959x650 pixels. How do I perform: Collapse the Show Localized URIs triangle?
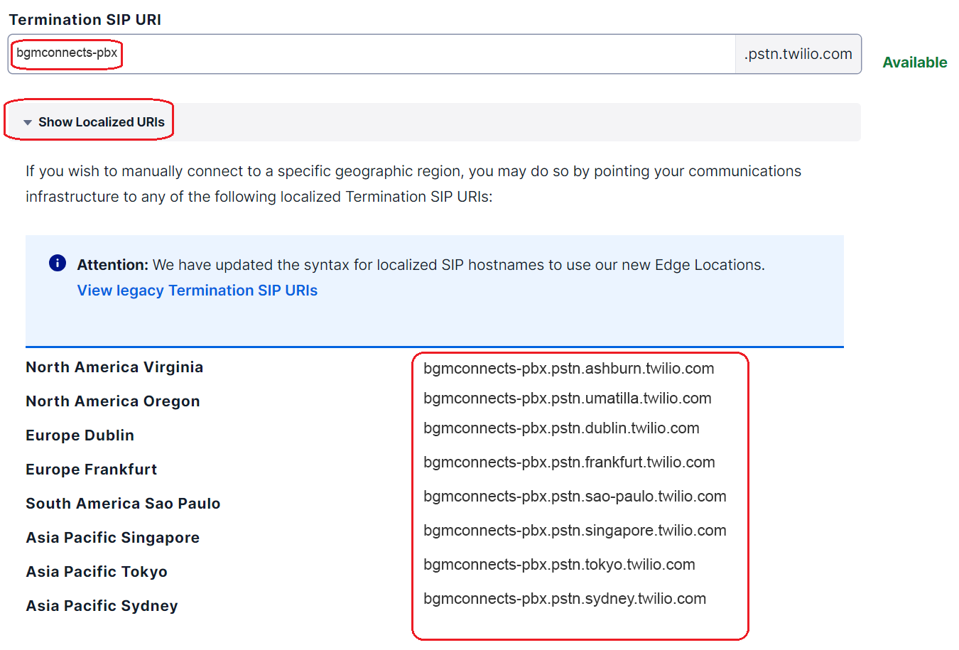click(28, 122)
